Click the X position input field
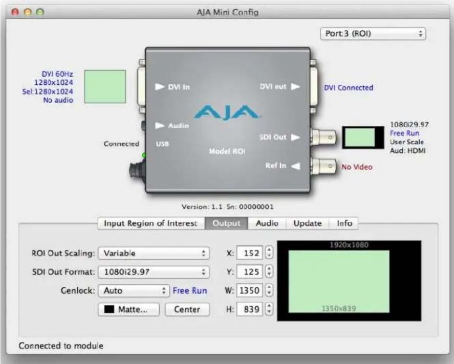 pos(250,253)
